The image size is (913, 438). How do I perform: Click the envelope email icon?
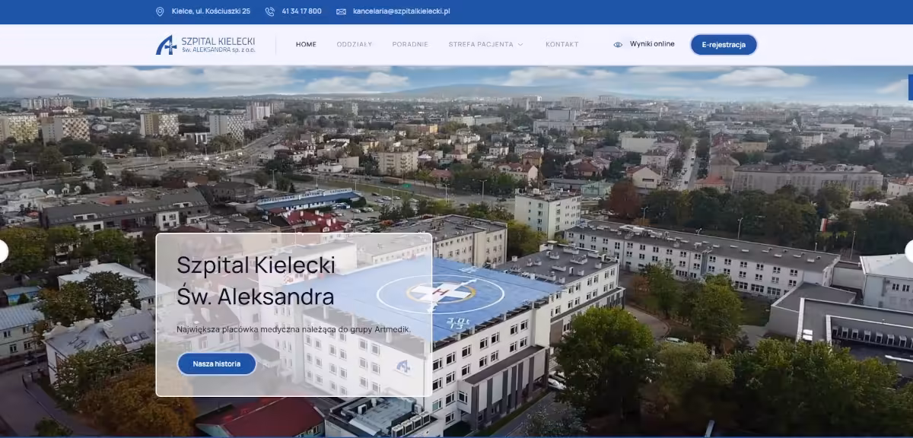click(341, 11)
